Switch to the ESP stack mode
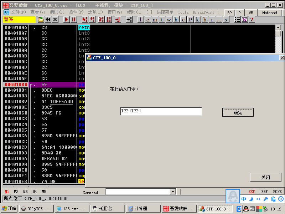The image size is (285, 214). (x=252, y=192)
